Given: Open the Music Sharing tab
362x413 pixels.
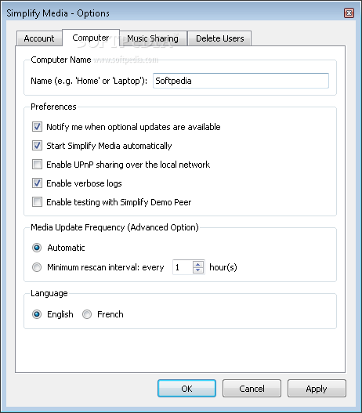Looking at the screenshot, I should [x=153, y=38].
